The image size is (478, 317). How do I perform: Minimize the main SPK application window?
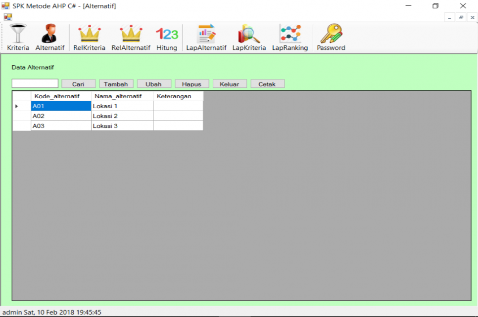click(409, 6)
